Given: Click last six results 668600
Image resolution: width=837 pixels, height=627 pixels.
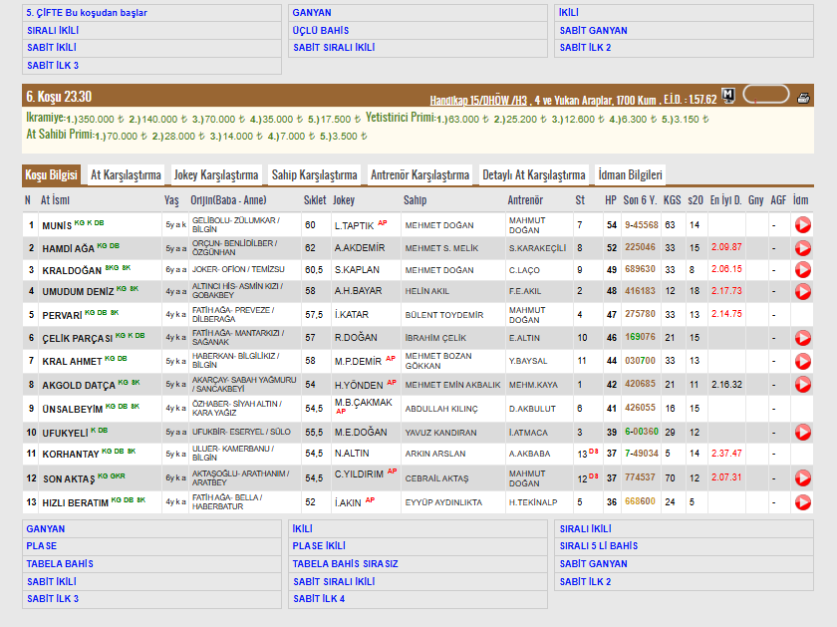Looking at the screenshot, I should [x=640, y=501].
